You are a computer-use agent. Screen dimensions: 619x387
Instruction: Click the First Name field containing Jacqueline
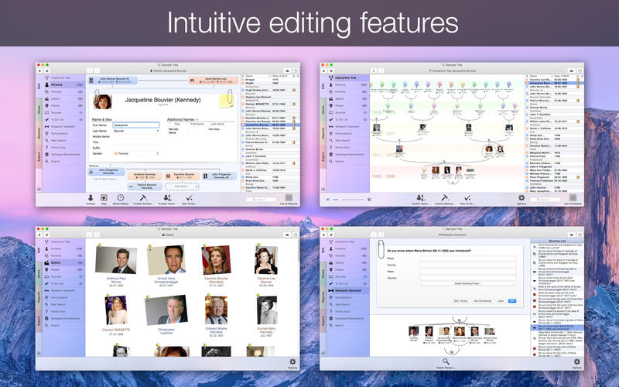tap(136, 125)
